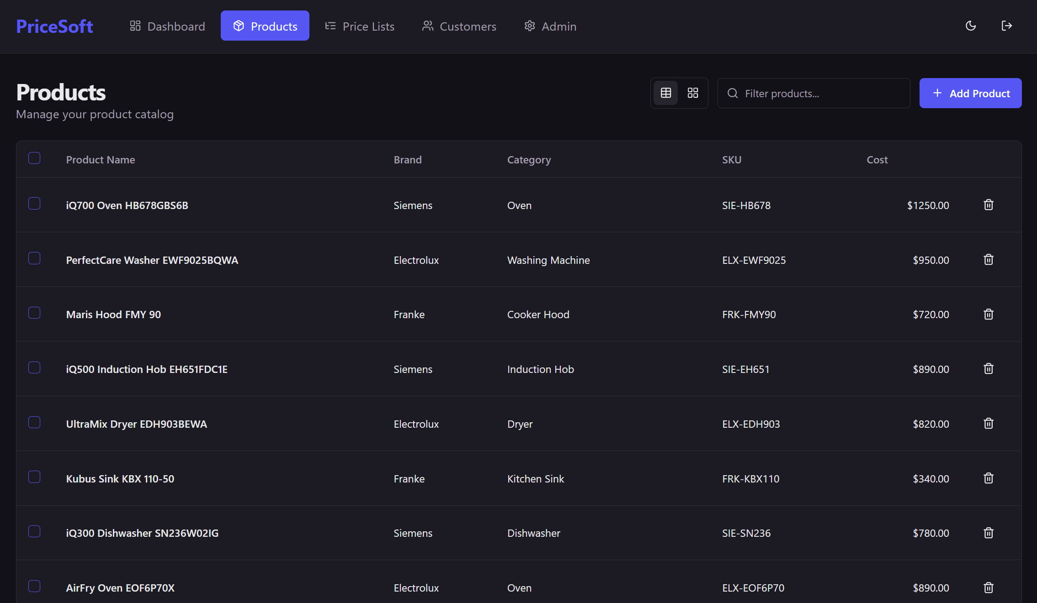Delete PerfectCare Washer EWF9025BQWA row
Image resolution: width=1037 pixels, height=603 pixels.
(x=989, y=260)
